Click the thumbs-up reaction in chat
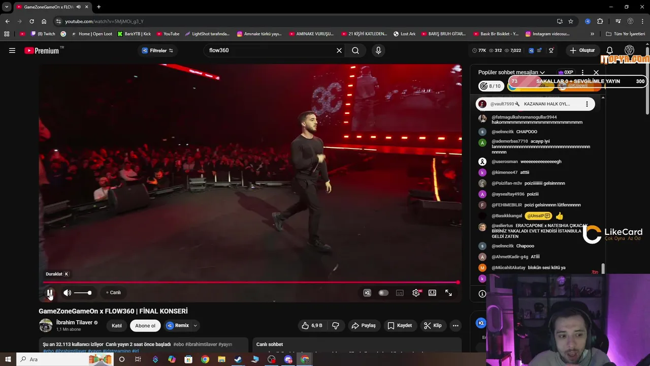 pos(559,216)
